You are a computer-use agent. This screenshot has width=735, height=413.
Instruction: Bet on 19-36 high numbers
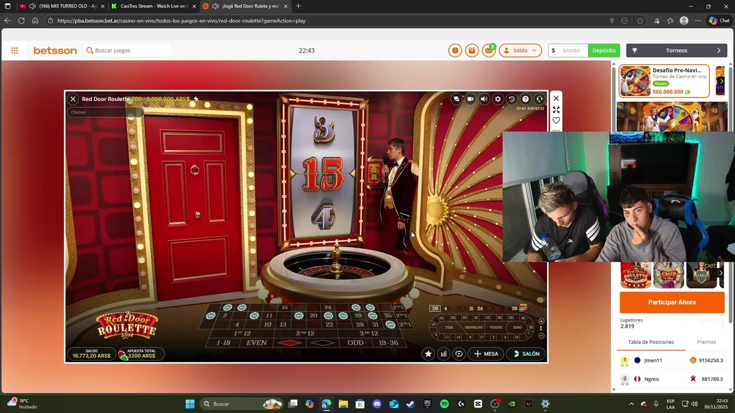[x=389, y=343]
